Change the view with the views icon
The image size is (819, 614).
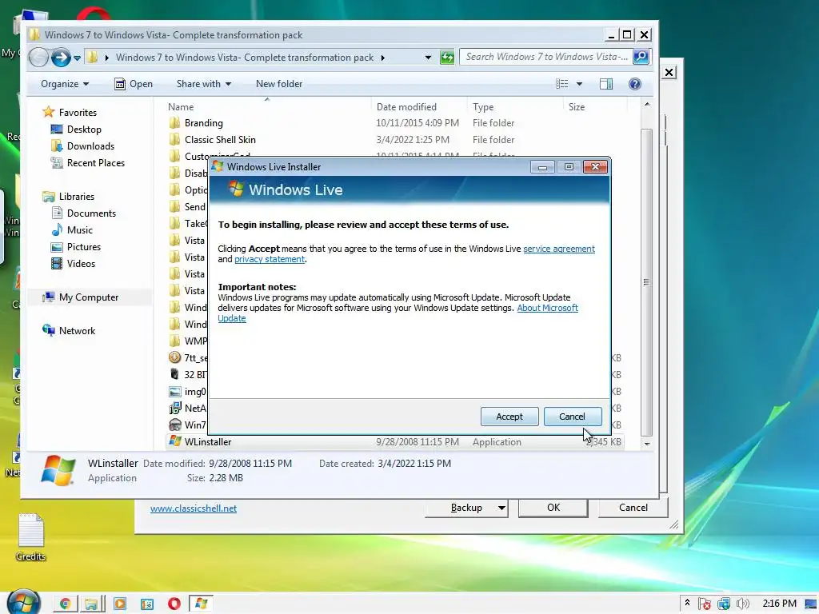[562, 83]
